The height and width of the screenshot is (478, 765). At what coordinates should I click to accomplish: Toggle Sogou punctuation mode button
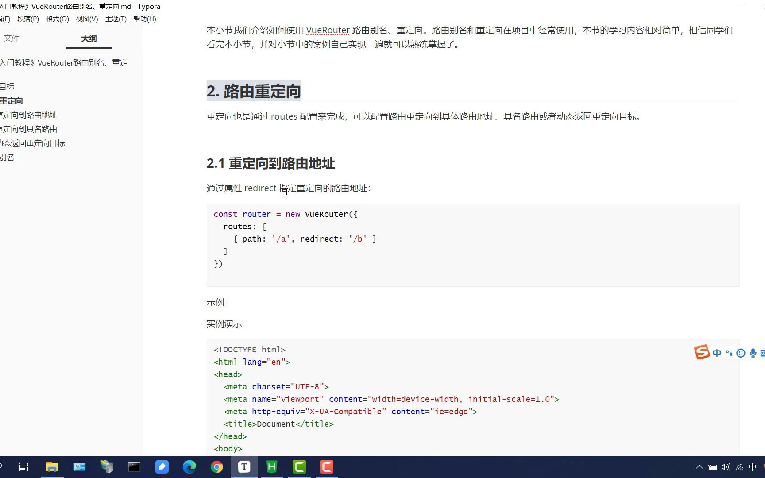[x=729, y=353]
